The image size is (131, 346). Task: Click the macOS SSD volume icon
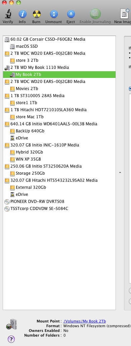[x=12, y=46]
